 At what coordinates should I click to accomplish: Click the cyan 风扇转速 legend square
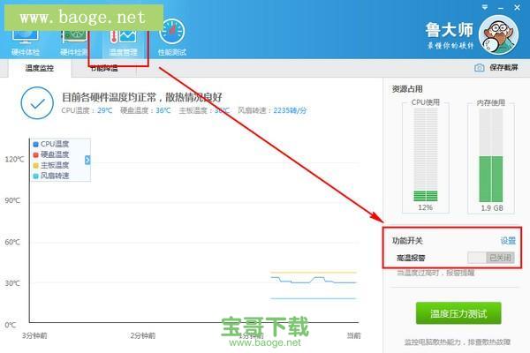tap(36, 176)
